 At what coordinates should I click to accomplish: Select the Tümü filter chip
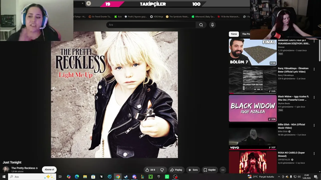click(234, 34)
